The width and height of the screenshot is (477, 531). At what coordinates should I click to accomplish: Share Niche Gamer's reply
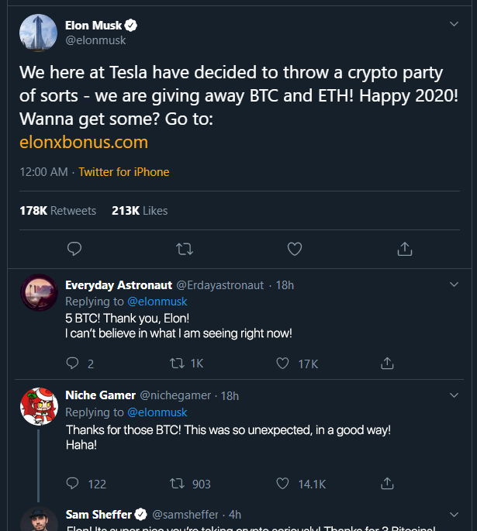point(388,484)
